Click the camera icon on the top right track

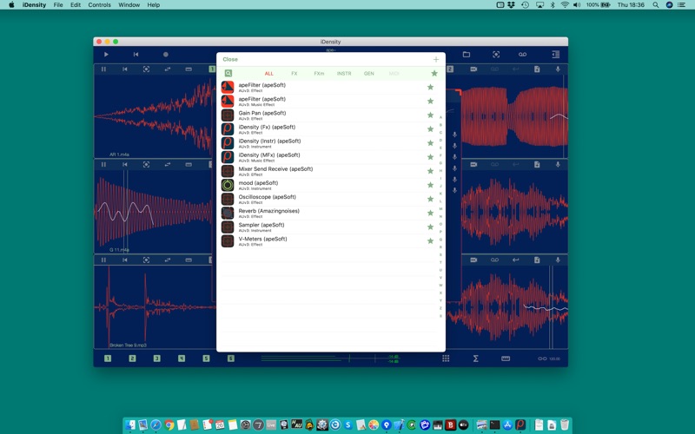pos(473,69)
